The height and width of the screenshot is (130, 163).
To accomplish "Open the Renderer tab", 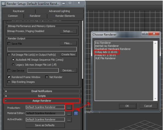I will pyautogui.click(x=35, y=16).
